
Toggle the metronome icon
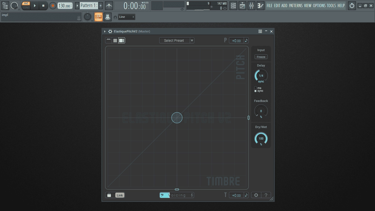109,5
